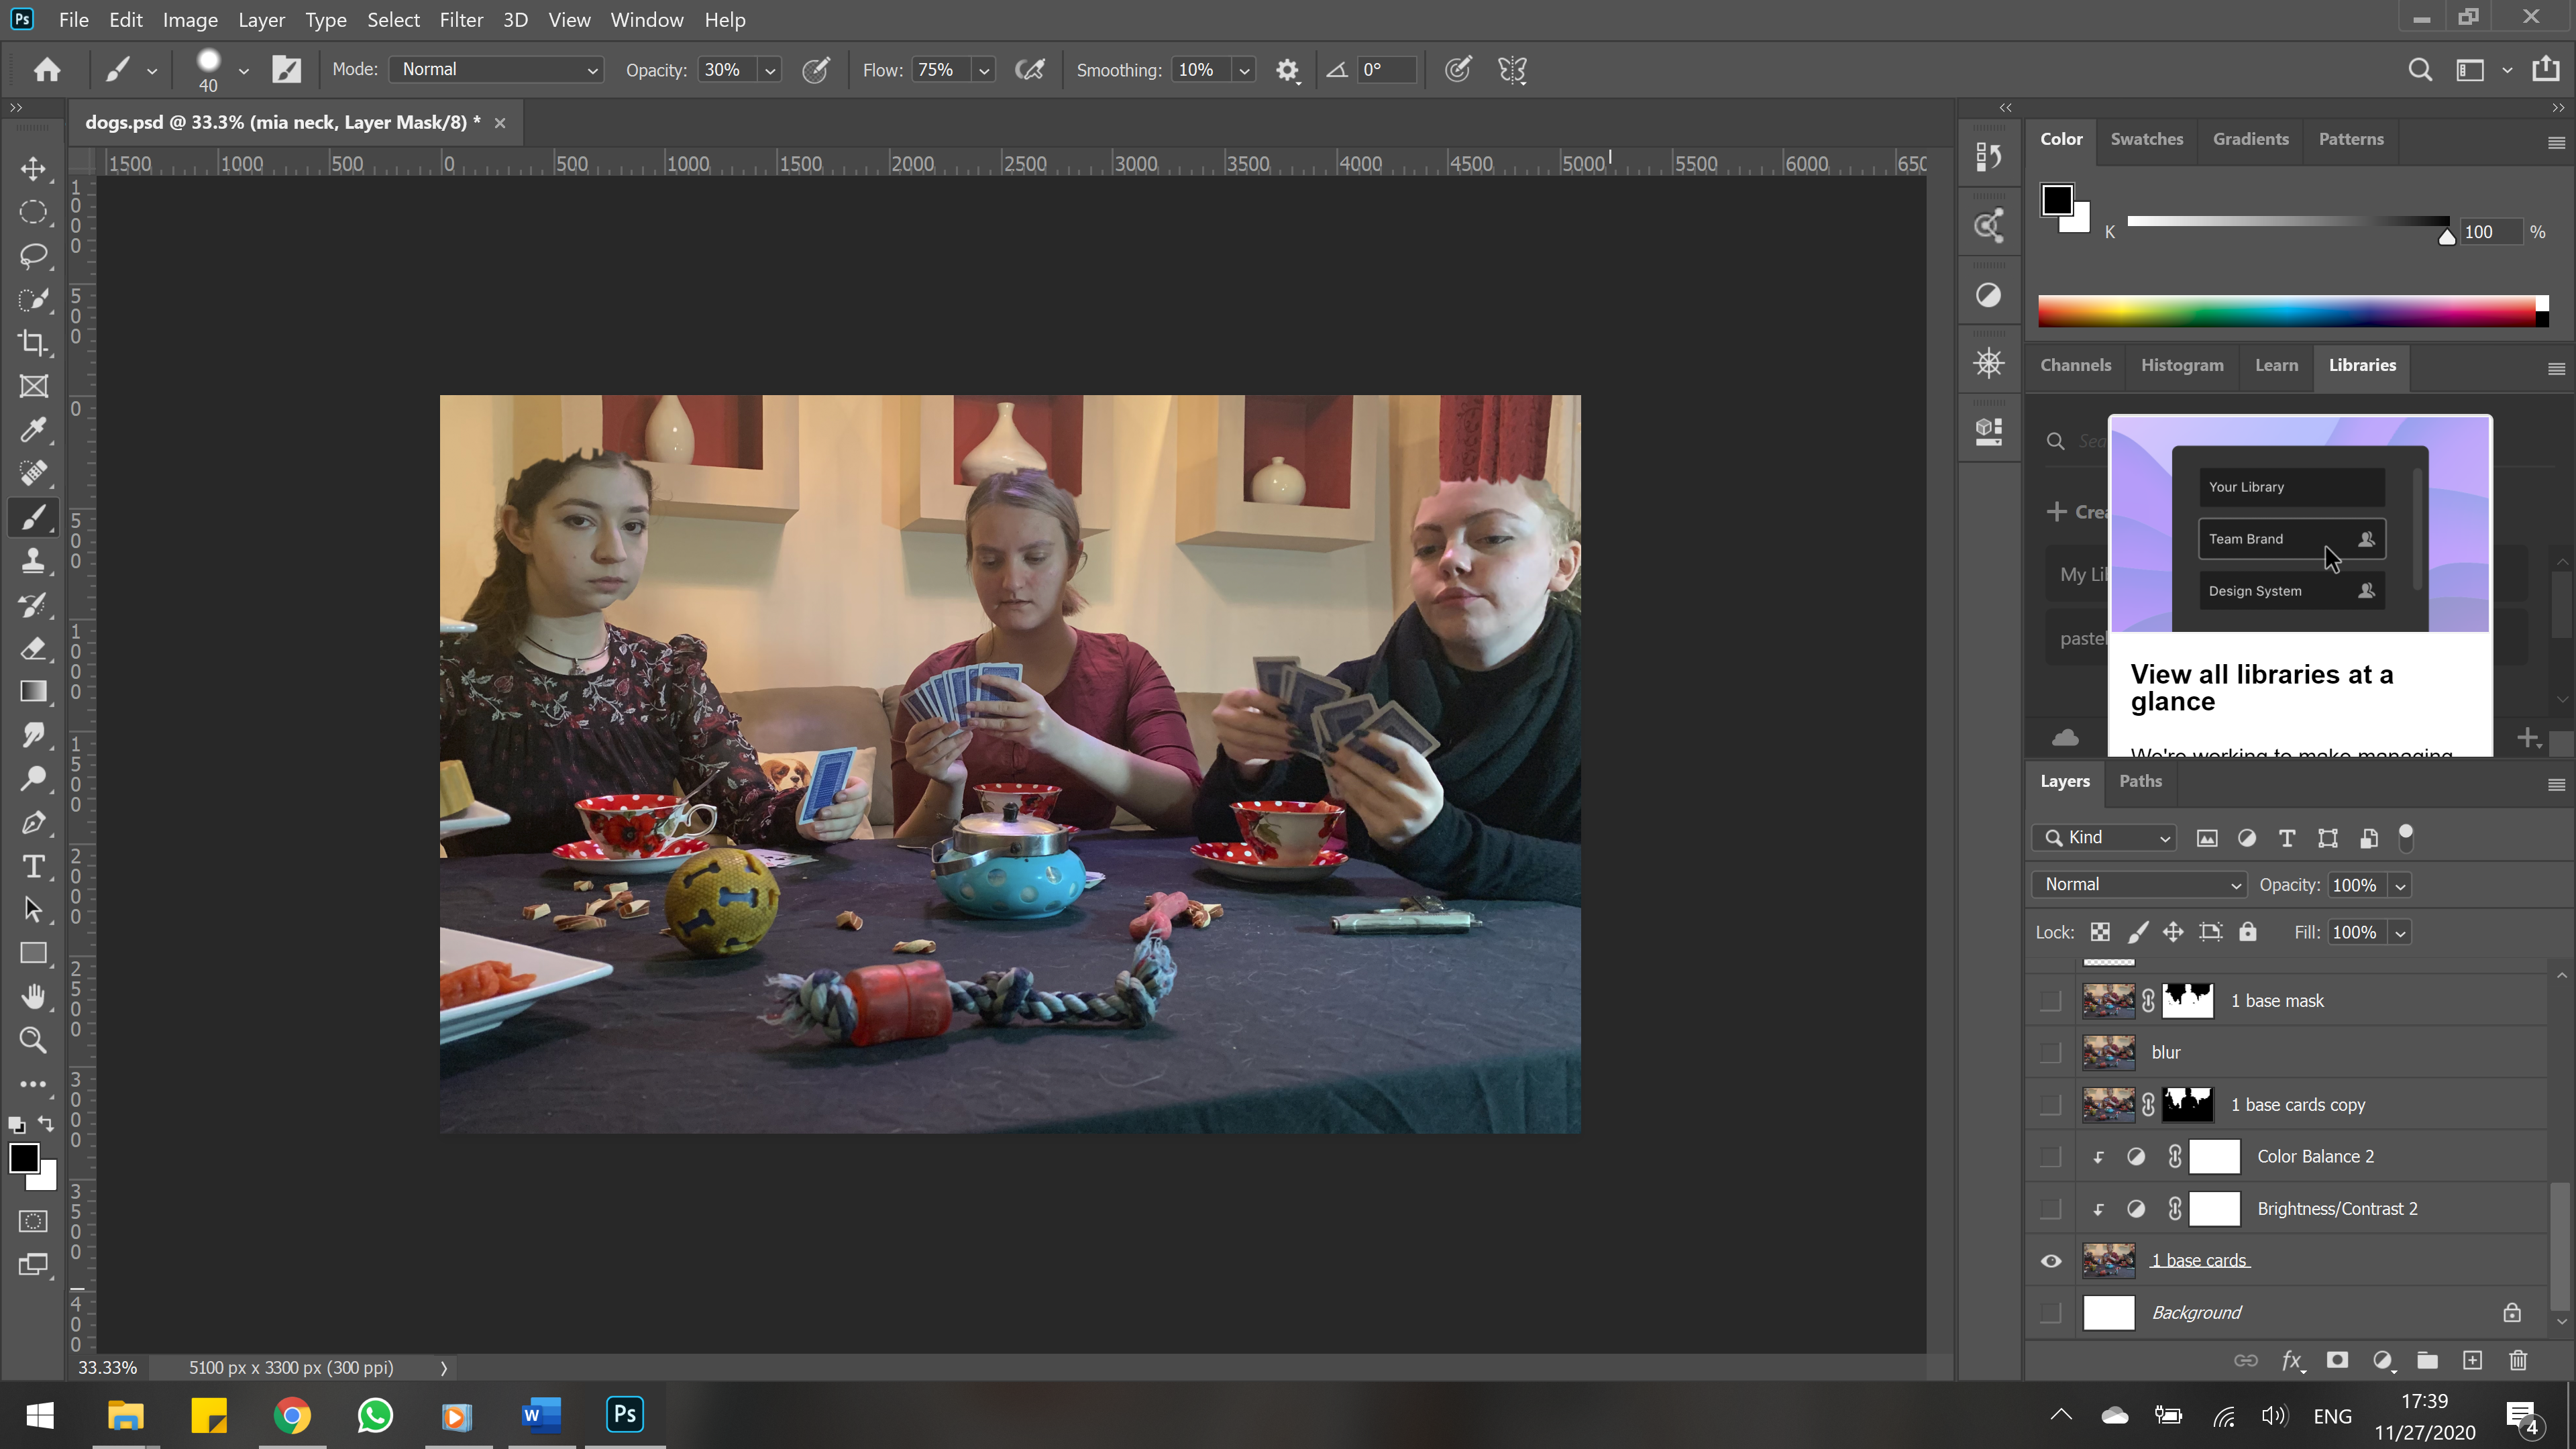This screenshot has width=2576, height=1449.
Task: Show the Color Balance 2 layer
Action: coord(2051,1157)
